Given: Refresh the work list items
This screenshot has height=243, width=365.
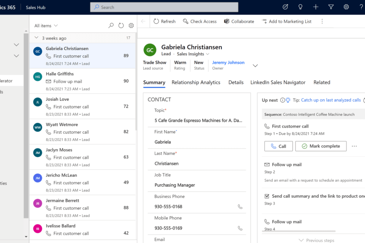Looking at the screenshot, I should click(x=121, y=25).
